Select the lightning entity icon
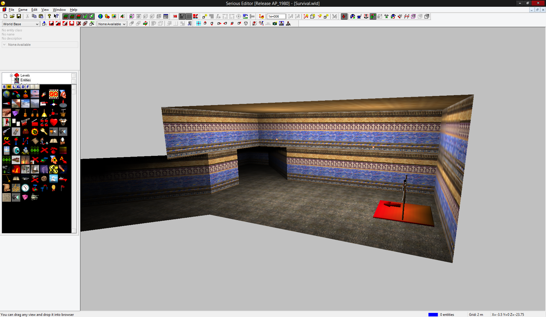The image size is (546, 317). pos(44,169)
